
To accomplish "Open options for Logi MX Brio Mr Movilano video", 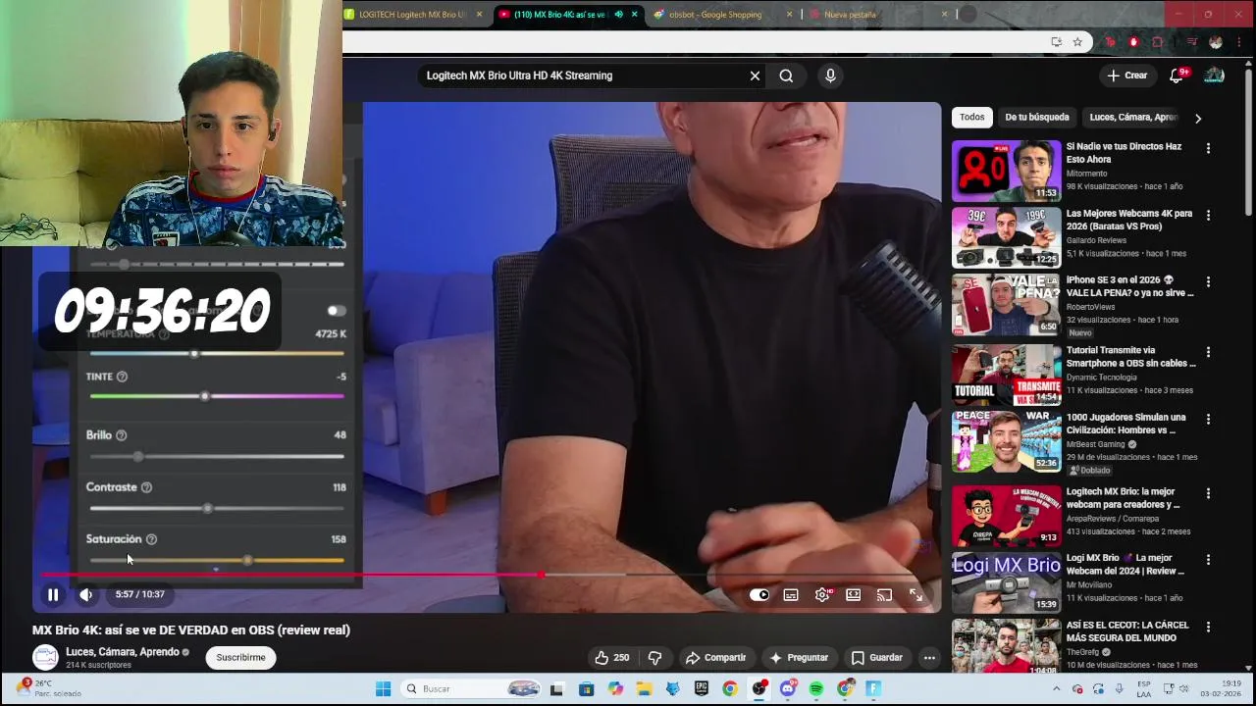I will [1208, 560].
